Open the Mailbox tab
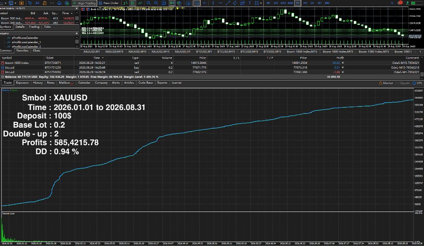 (65, 83)
